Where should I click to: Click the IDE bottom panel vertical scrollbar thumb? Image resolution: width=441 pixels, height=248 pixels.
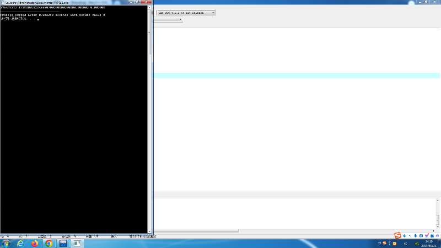[438, 219]
